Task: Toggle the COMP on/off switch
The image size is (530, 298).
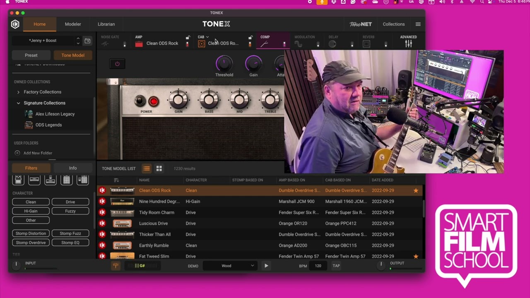Action: [x=284, y=44]
